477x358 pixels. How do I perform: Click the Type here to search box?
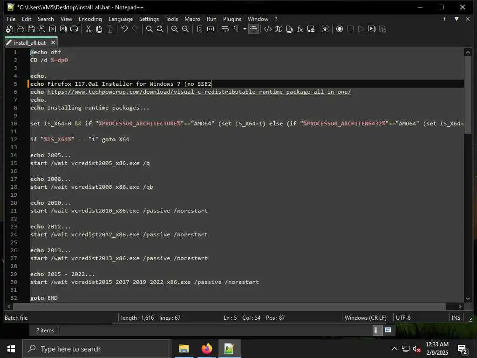(x=97, y=349)
